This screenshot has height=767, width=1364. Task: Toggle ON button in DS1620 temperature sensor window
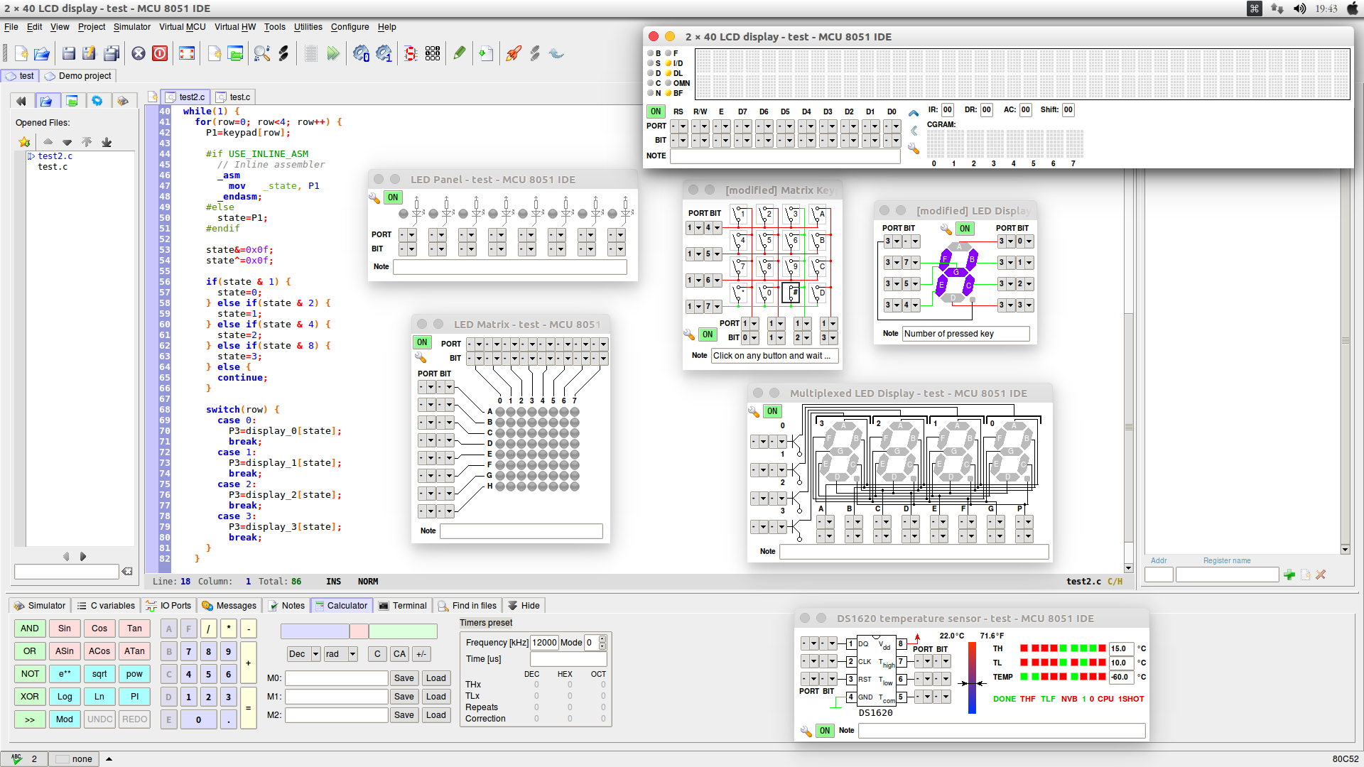[824, 731]
